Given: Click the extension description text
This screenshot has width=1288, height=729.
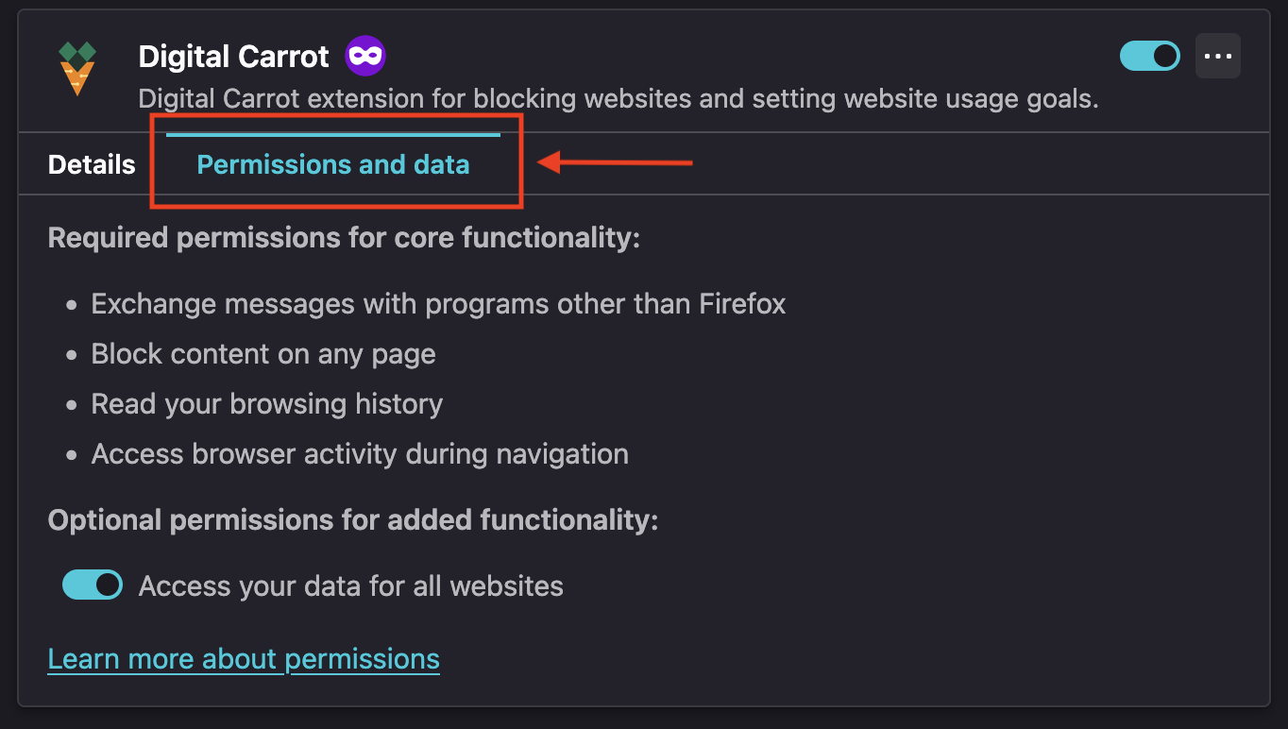Looking at the screenshot, I should pos(619,99).
